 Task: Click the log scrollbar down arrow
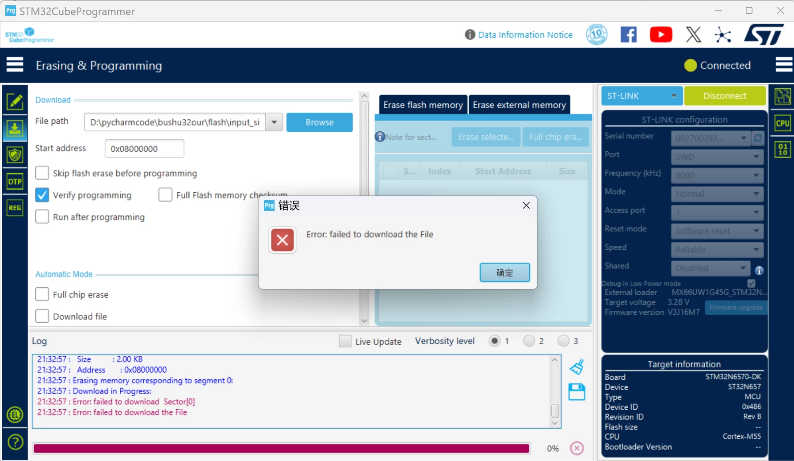(x=555, y=423)
